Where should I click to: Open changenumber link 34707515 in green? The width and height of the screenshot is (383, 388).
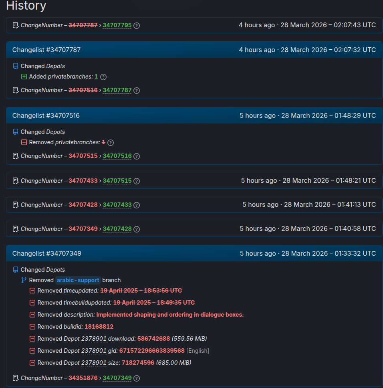[117, 181]
